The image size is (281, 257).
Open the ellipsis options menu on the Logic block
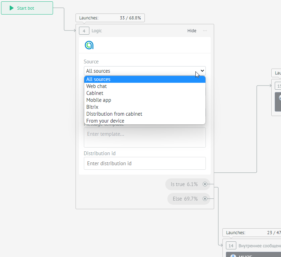coord(205,30)
